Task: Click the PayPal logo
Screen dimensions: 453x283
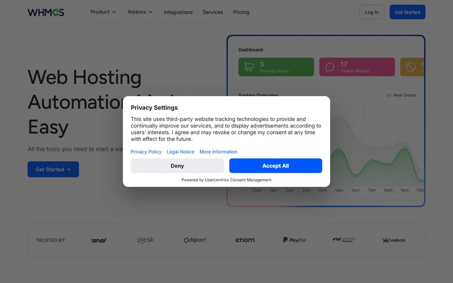Action: point(294,240)
